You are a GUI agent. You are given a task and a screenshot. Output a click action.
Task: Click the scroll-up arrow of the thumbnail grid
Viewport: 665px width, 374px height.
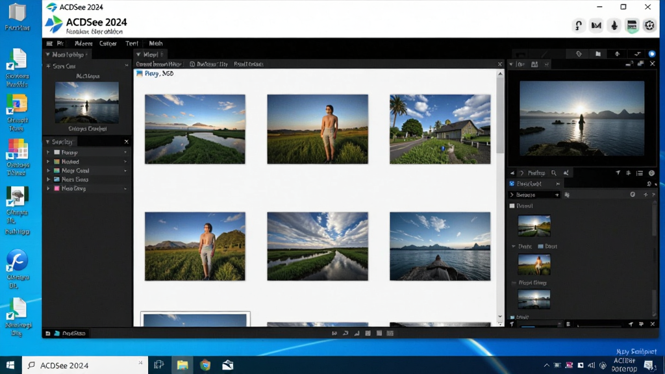pos(500,74)
